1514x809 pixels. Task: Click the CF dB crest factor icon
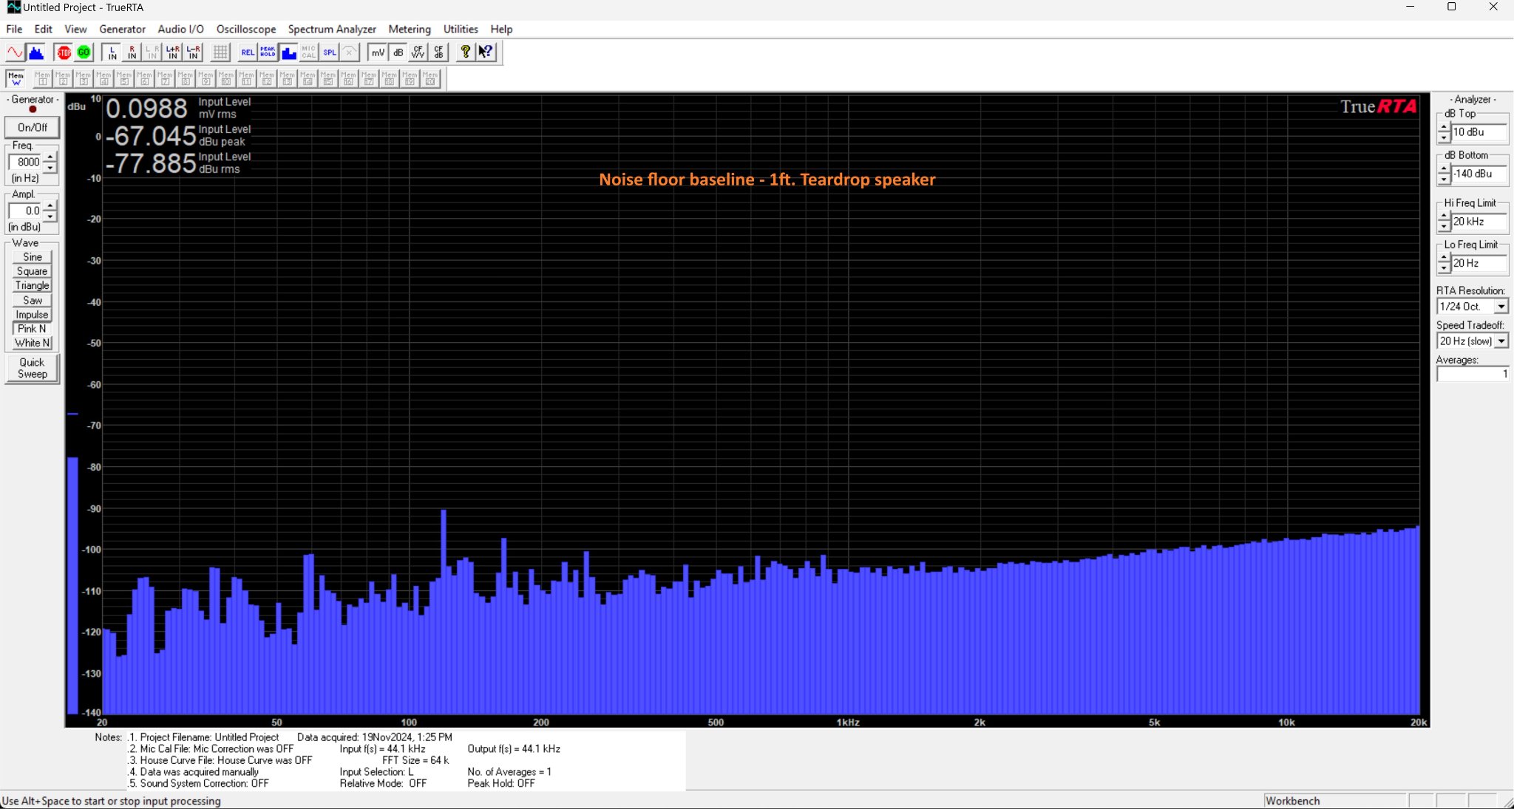pos(438,52)
